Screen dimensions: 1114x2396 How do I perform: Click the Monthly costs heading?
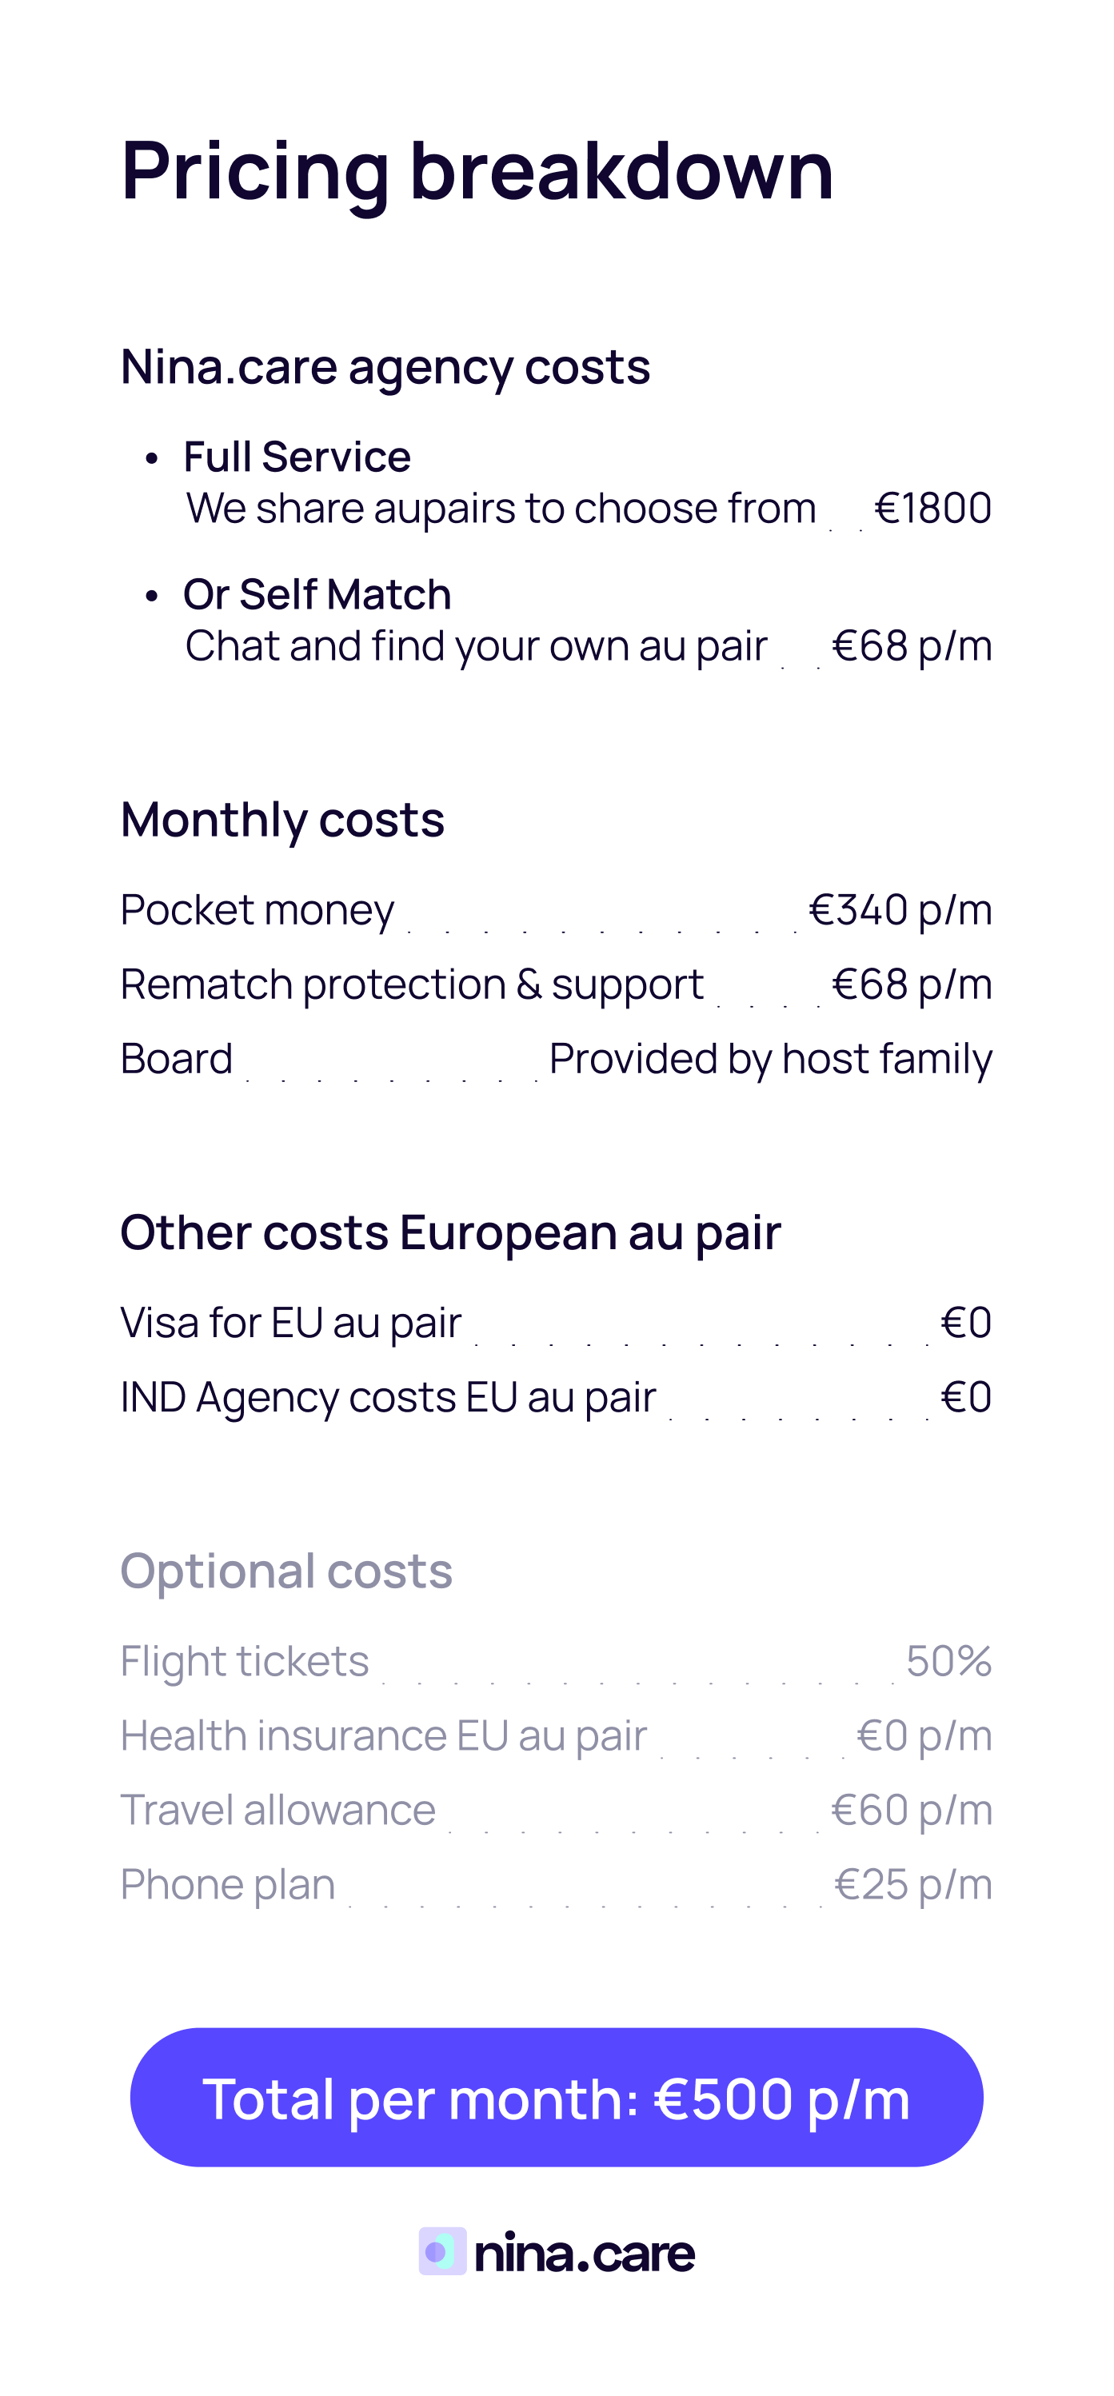pos(282,820)
